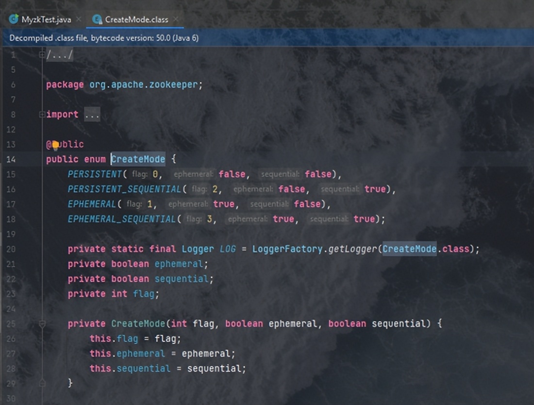
Task: Click the package keyword on line 6
Action: point(65,84)
